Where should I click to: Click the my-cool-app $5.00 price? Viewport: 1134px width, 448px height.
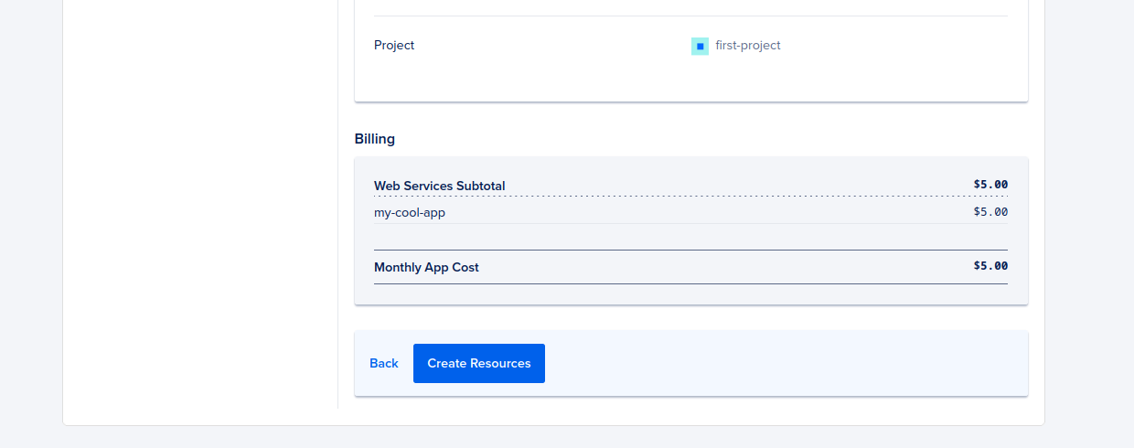(x=990, y=212)
